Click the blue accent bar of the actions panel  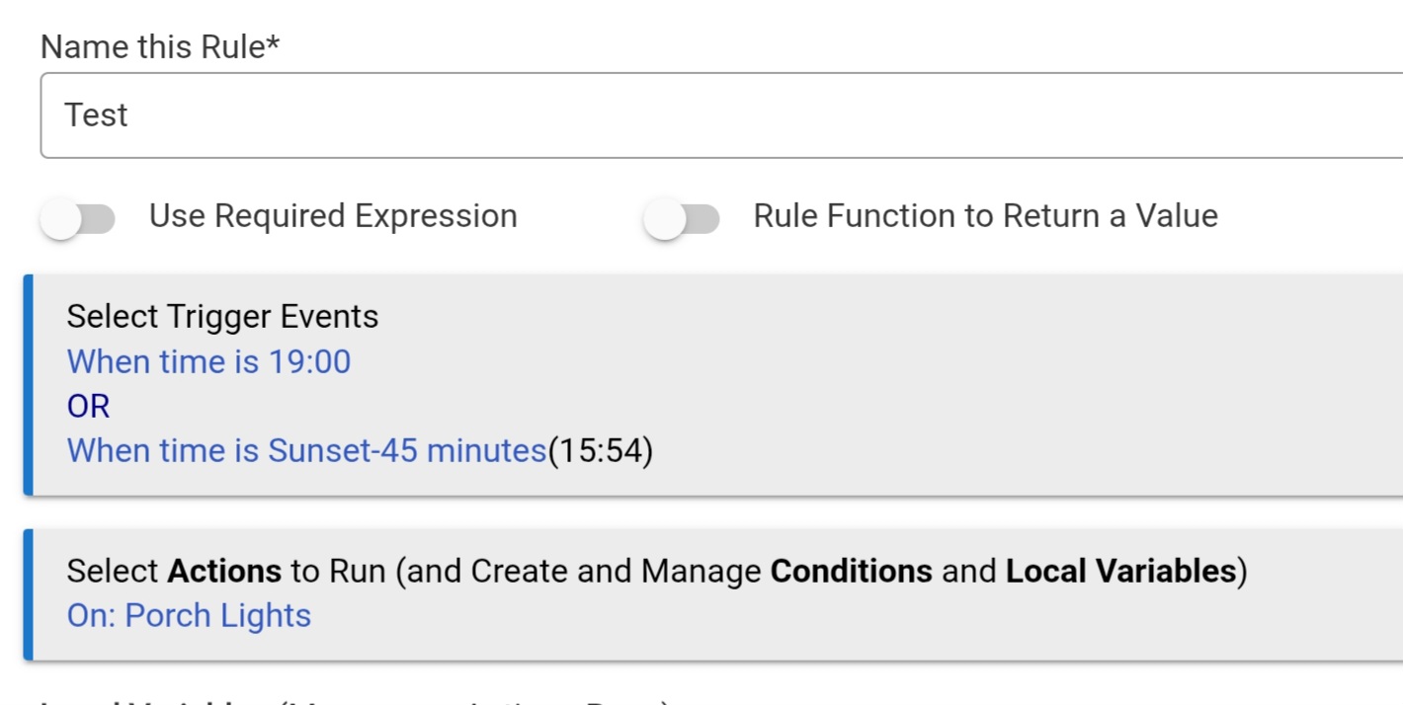coord(29,594)
